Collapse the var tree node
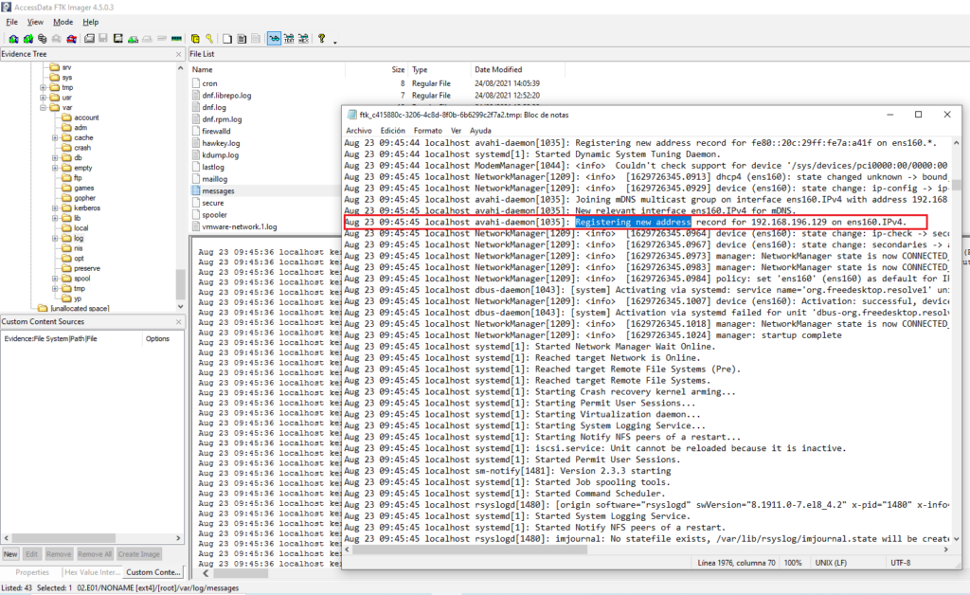Image resolution: width=970 pixels, height=595 pixels. point(43,106)
